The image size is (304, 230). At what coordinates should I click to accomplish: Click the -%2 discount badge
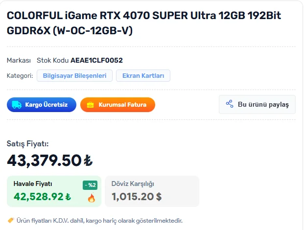pyautogui.click(x=90, y=185)
